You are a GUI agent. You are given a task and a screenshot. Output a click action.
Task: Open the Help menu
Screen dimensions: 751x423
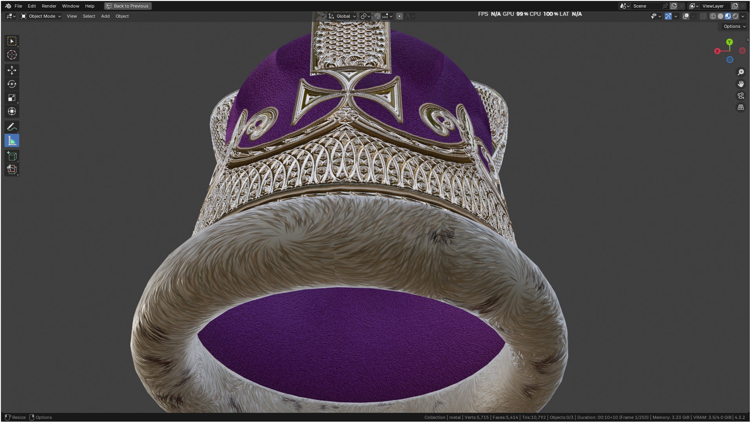point(90,6)
